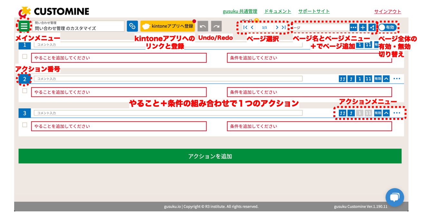
Task: Move action 2 to the top
Action: (342, 79)
